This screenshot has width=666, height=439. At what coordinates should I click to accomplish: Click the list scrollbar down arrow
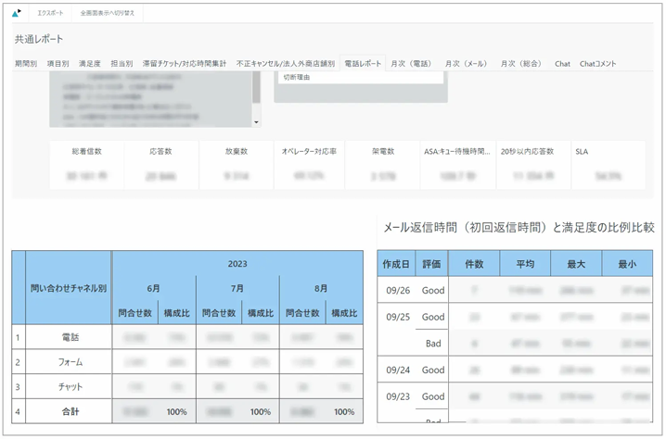pos(256,121)
